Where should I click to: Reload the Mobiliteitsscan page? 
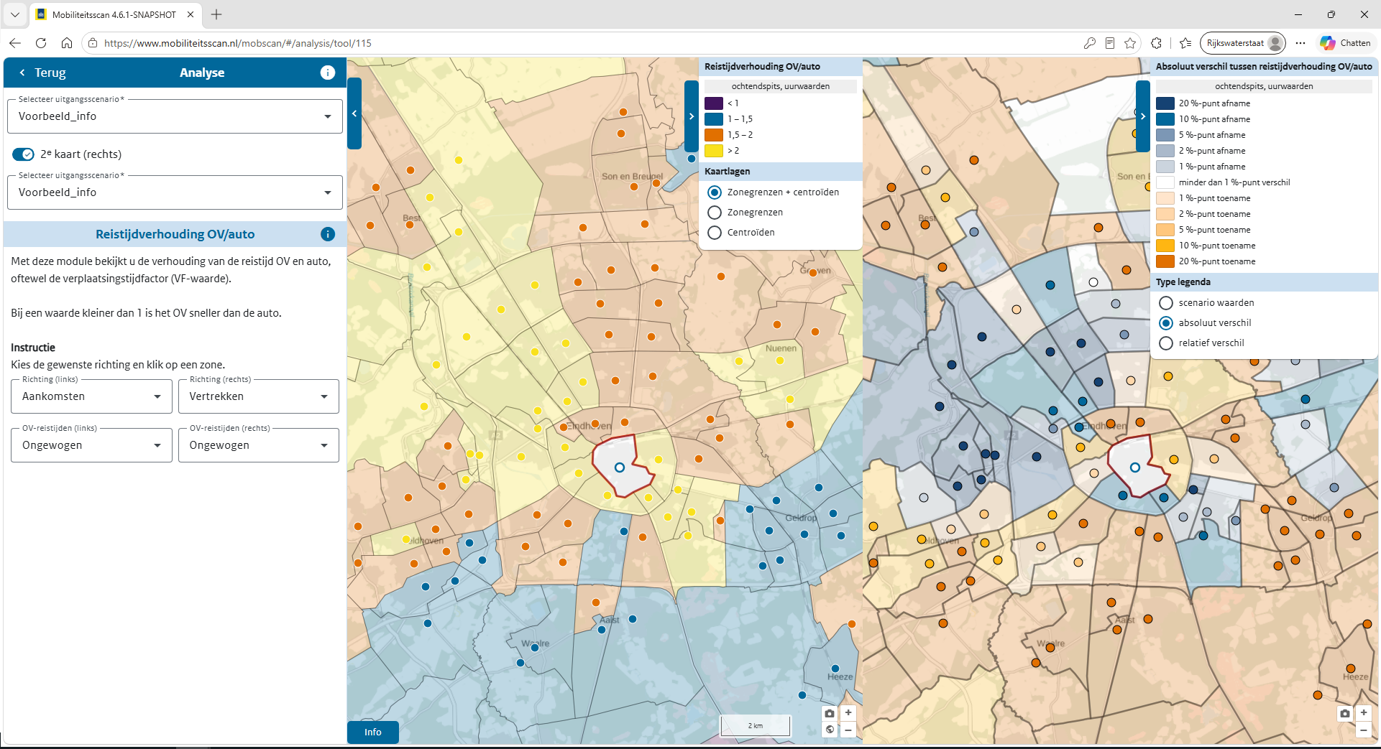point(41,43)
